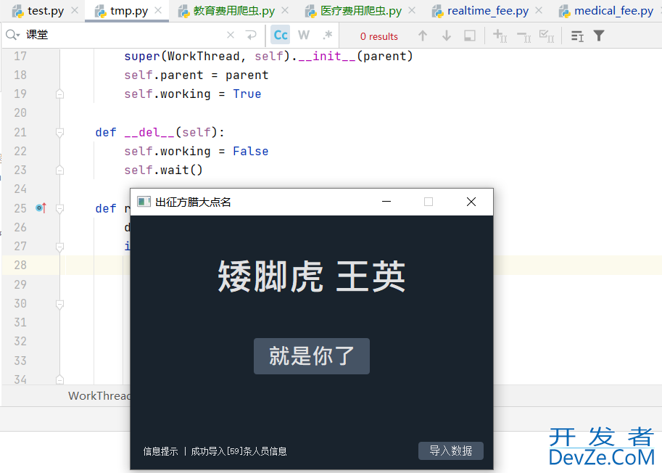Click __del__ method name on line 21
This screenshot has width=662, height=473.
coord(149,133)
